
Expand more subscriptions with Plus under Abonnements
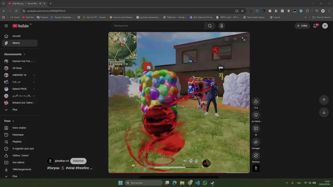[x=20, y=110]
